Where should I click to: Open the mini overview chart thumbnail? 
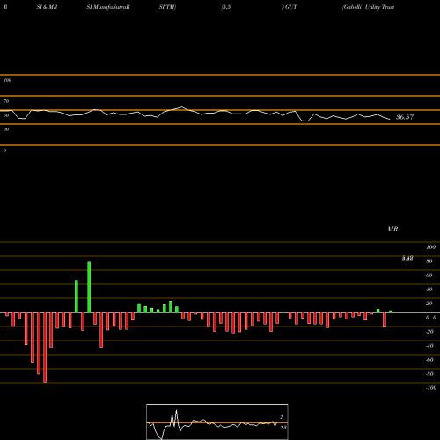pos(217,422)
